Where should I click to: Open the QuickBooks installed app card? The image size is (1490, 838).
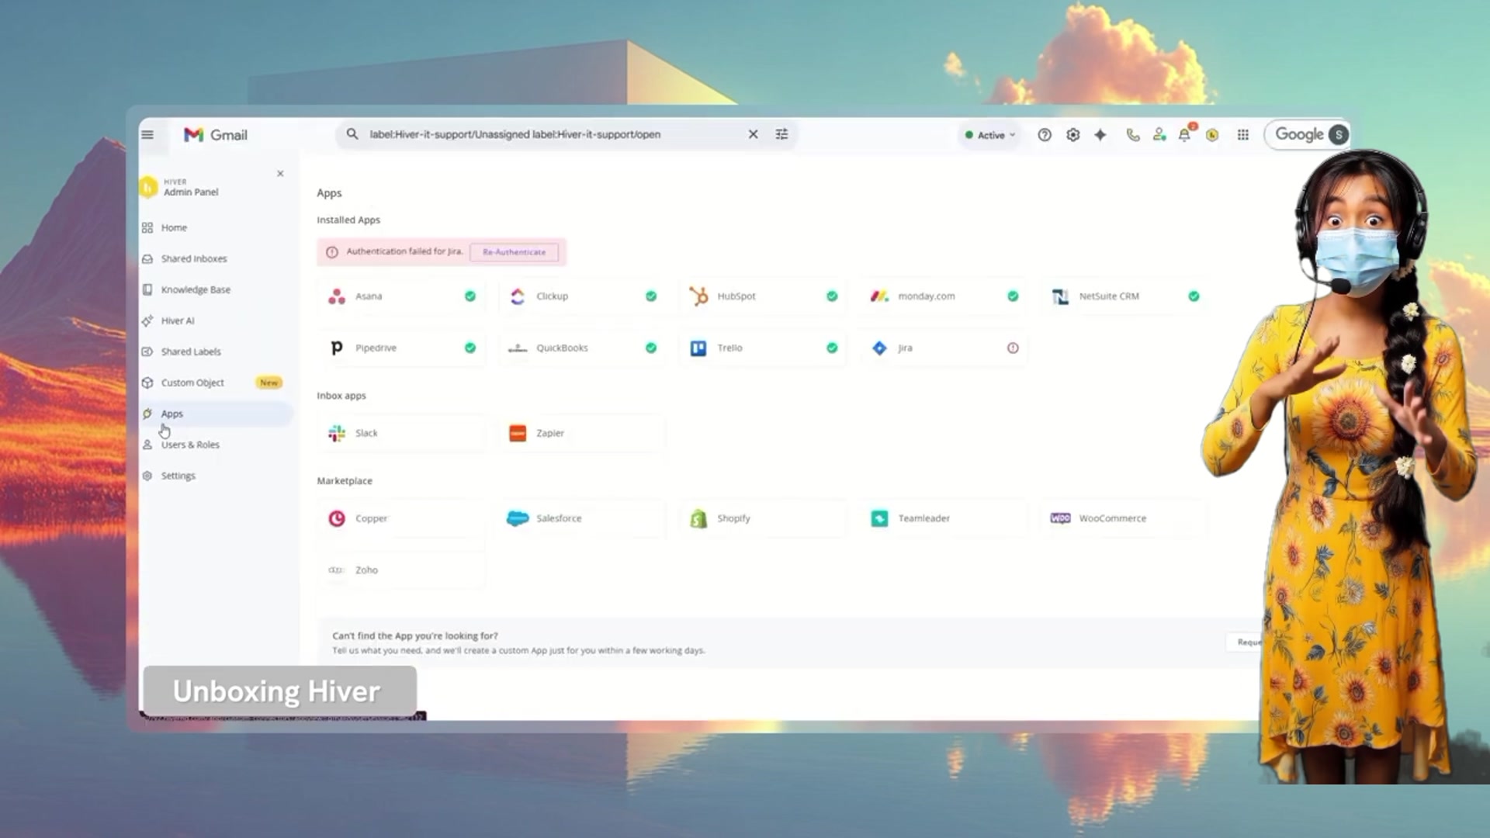coord(582,348)
